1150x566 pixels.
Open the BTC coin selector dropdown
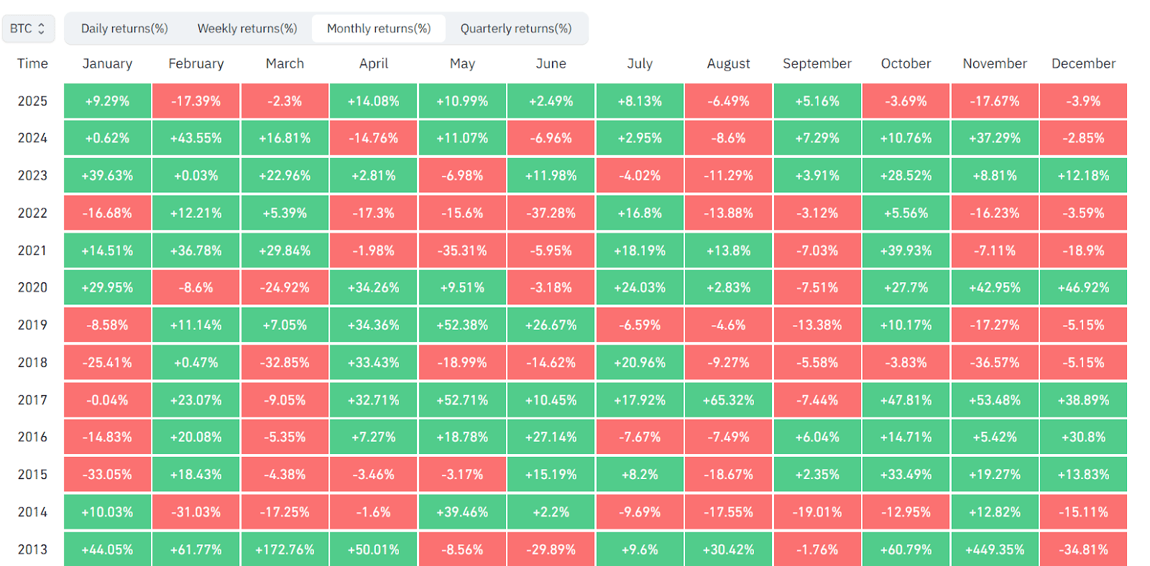click(28, 29)
